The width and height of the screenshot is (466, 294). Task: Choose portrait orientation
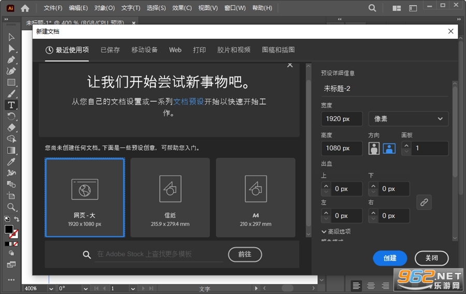(374, 148)
